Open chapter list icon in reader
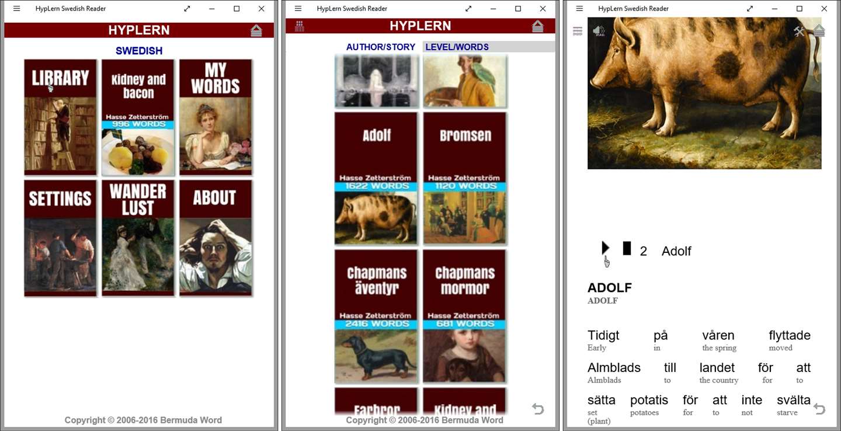Screen dimensions: 841x431 click(x=578, y=32)
